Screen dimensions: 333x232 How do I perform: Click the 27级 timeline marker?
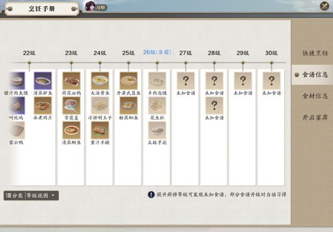[186, 63]
